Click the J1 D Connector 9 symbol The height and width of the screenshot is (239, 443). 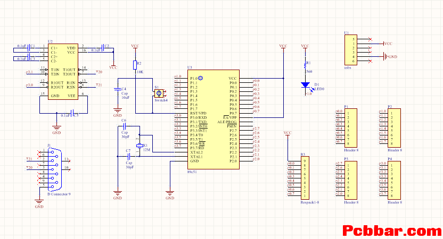[54, 170]
